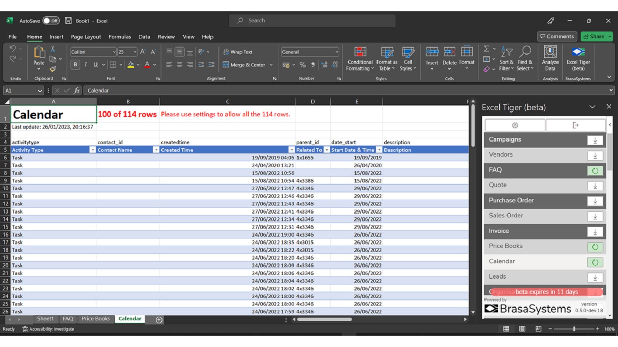Download Campaigns data in Excel Tiger panel
This screenshot has height=347, width=618.
(x=594, y=140)
